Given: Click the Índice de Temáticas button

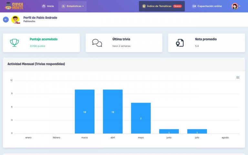Looking at the screenshot, I should 162,6.
